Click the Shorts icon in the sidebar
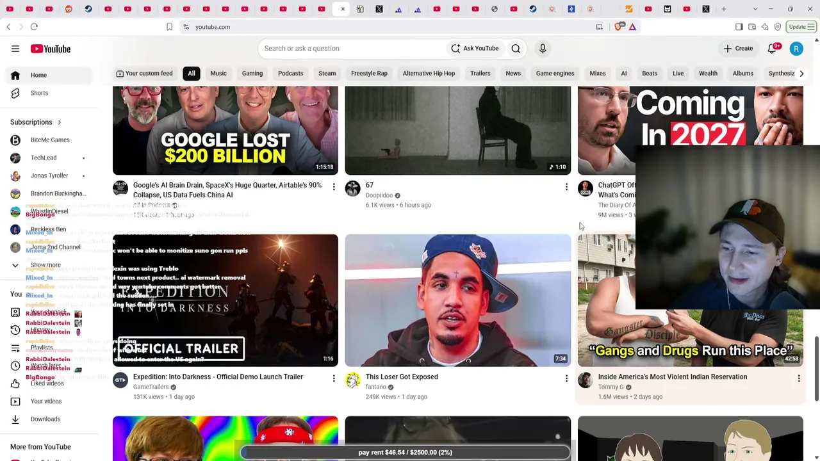This screenshot has width=820, height=461. [x=15, y=93]
